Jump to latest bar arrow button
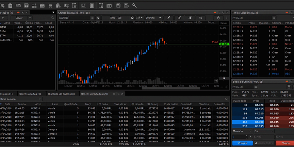The width and height of the screenshot is (294, 147). 216,81
